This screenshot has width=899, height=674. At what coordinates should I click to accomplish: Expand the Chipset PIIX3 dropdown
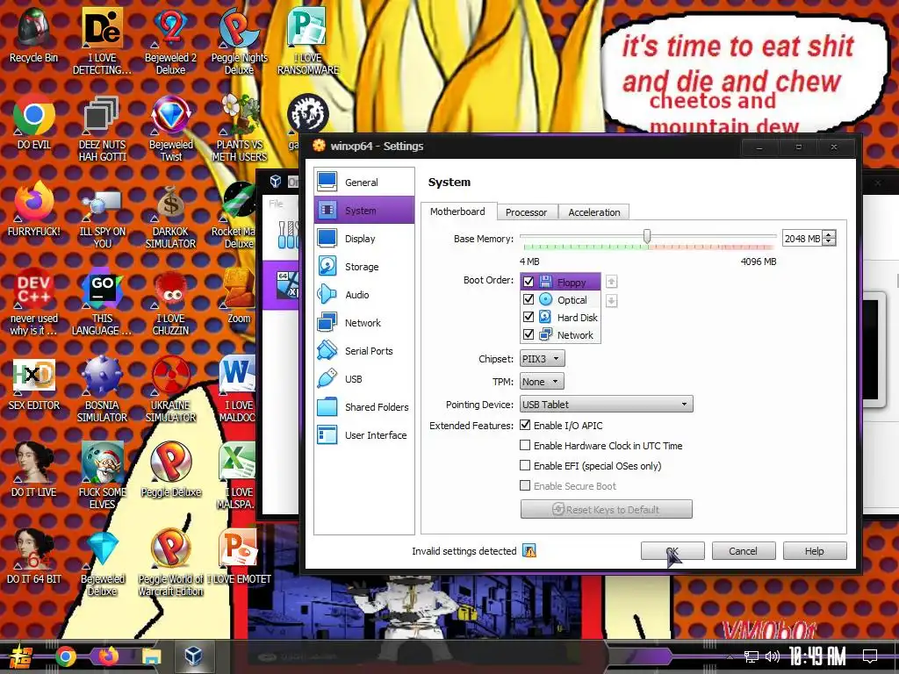click(x=542, y=359)
